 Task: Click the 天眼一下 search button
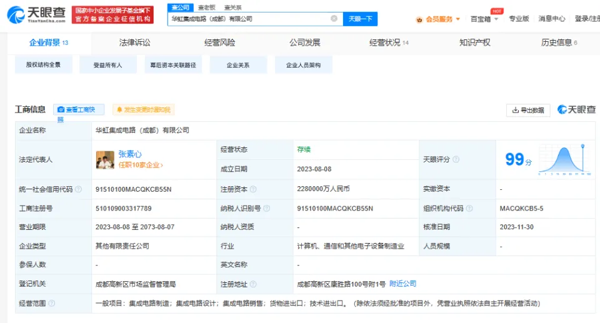360,19
